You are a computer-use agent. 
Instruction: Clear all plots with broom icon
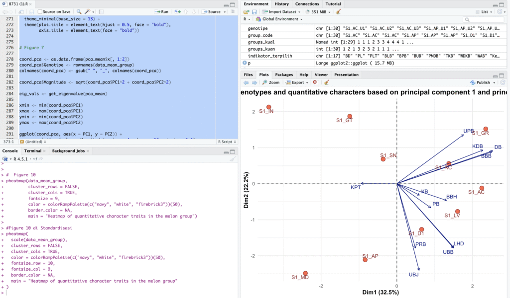coord(326,82)
